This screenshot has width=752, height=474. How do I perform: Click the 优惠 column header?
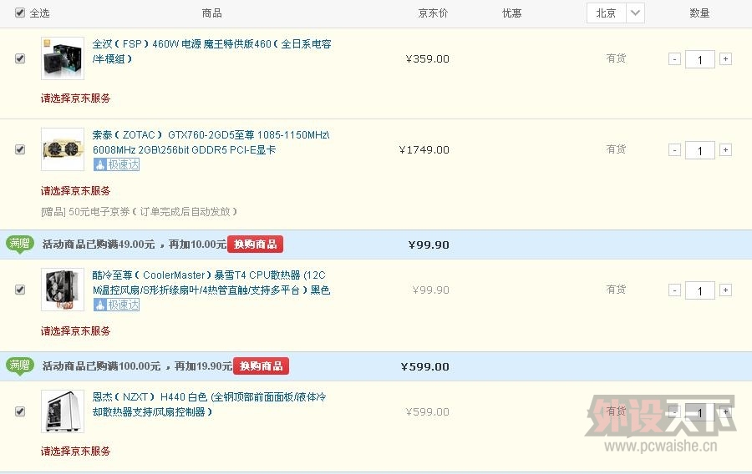511,13
